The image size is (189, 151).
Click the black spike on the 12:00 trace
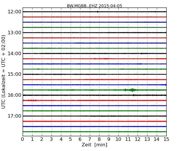tap(98, 12)
